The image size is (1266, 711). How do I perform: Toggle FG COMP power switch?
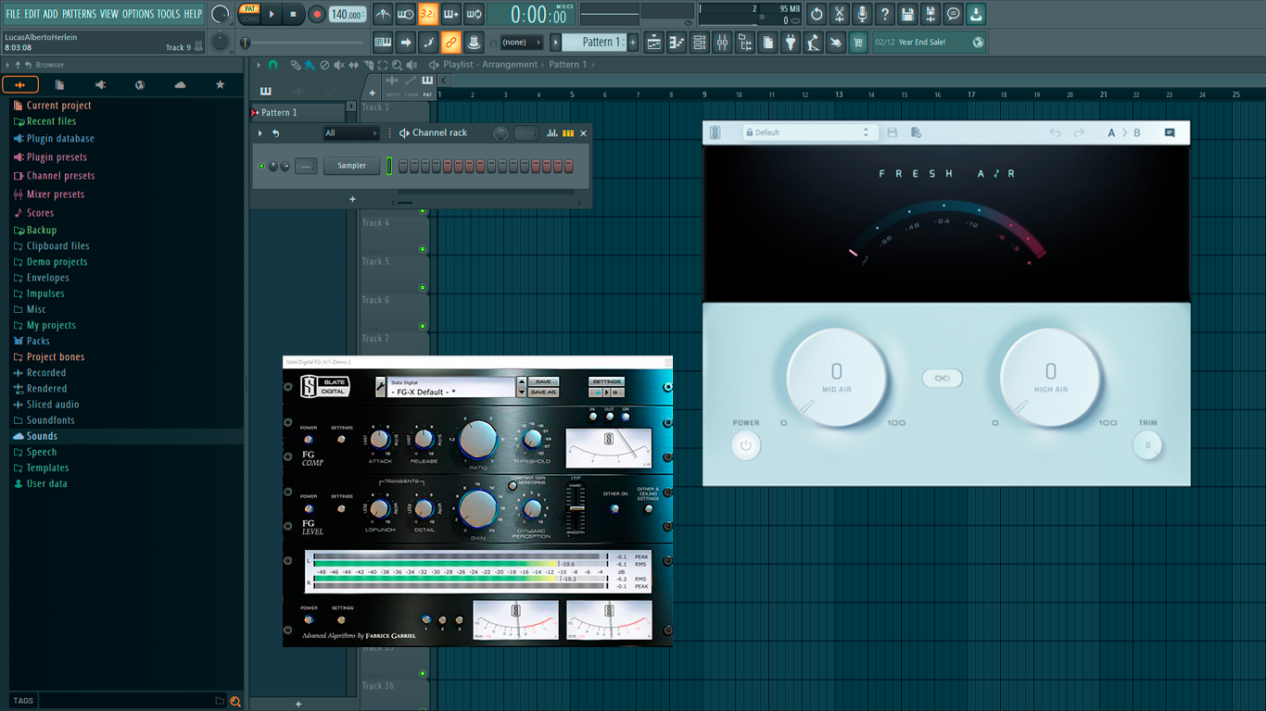coord(309,439)
